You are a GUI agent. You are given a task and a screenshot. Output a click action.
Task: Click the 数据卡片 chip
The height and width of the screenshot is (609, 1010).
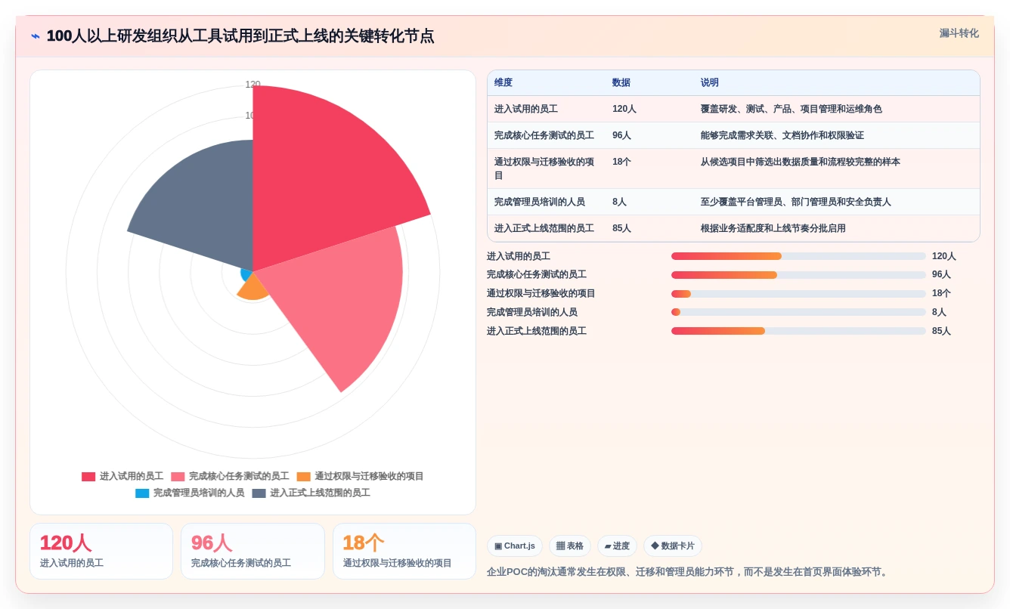pos(673,546)
